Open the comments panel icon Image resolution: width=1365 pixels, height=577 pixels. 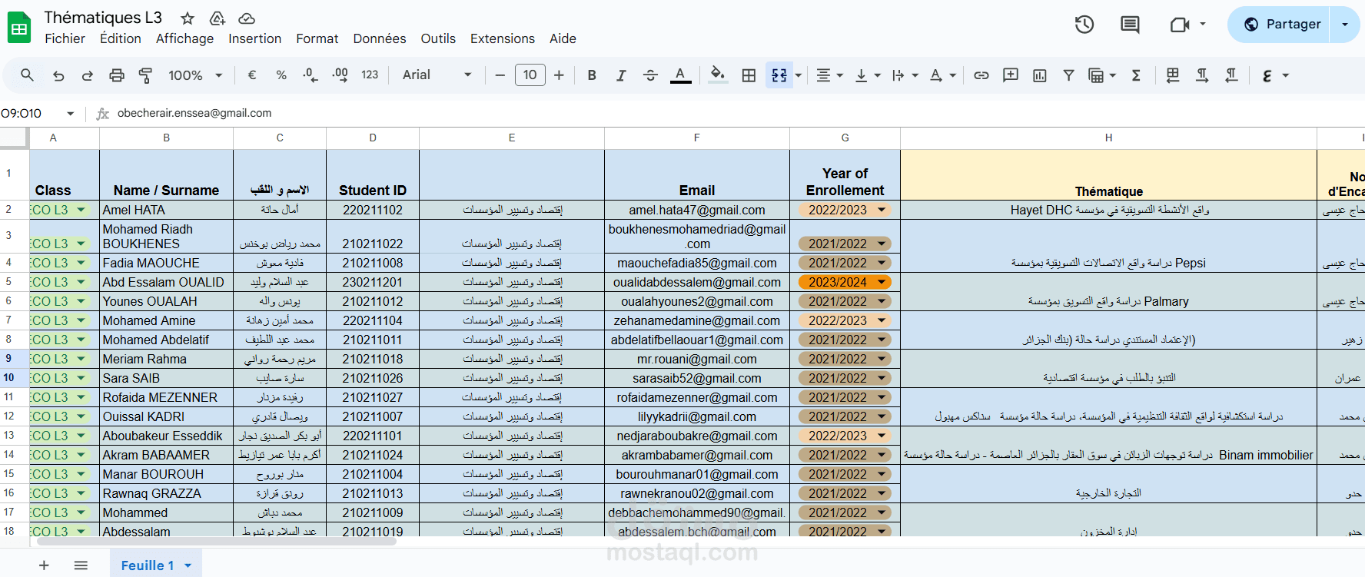[x=1129, y=25]
